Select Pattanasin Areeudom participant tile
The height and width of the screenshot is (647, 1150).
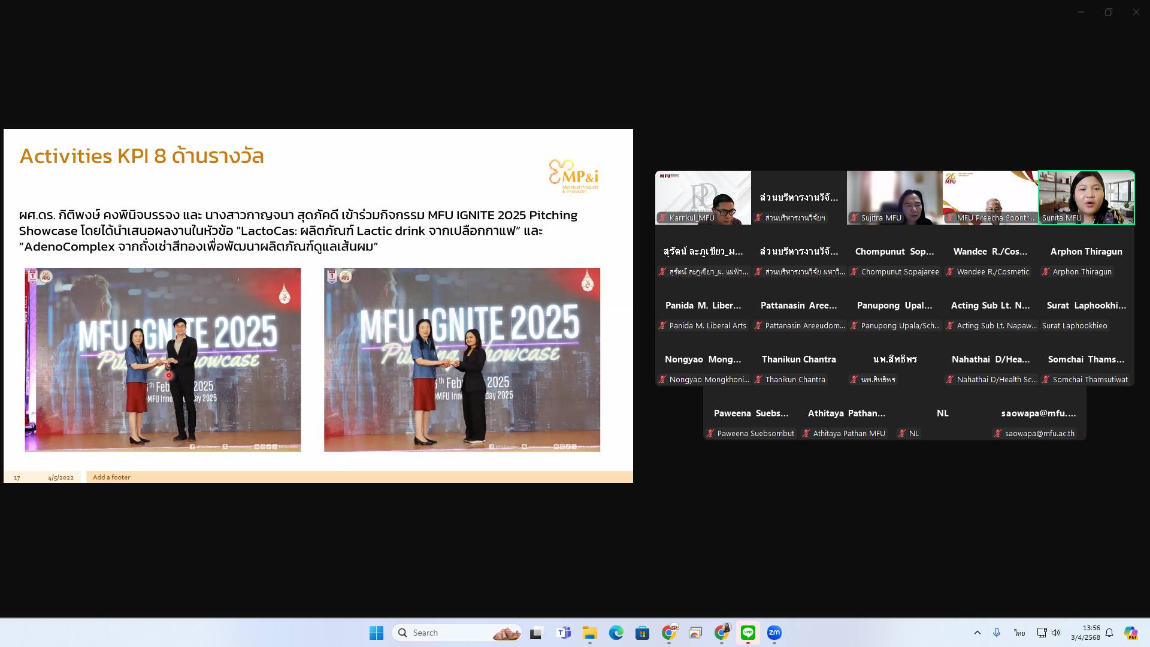(799, 306)
